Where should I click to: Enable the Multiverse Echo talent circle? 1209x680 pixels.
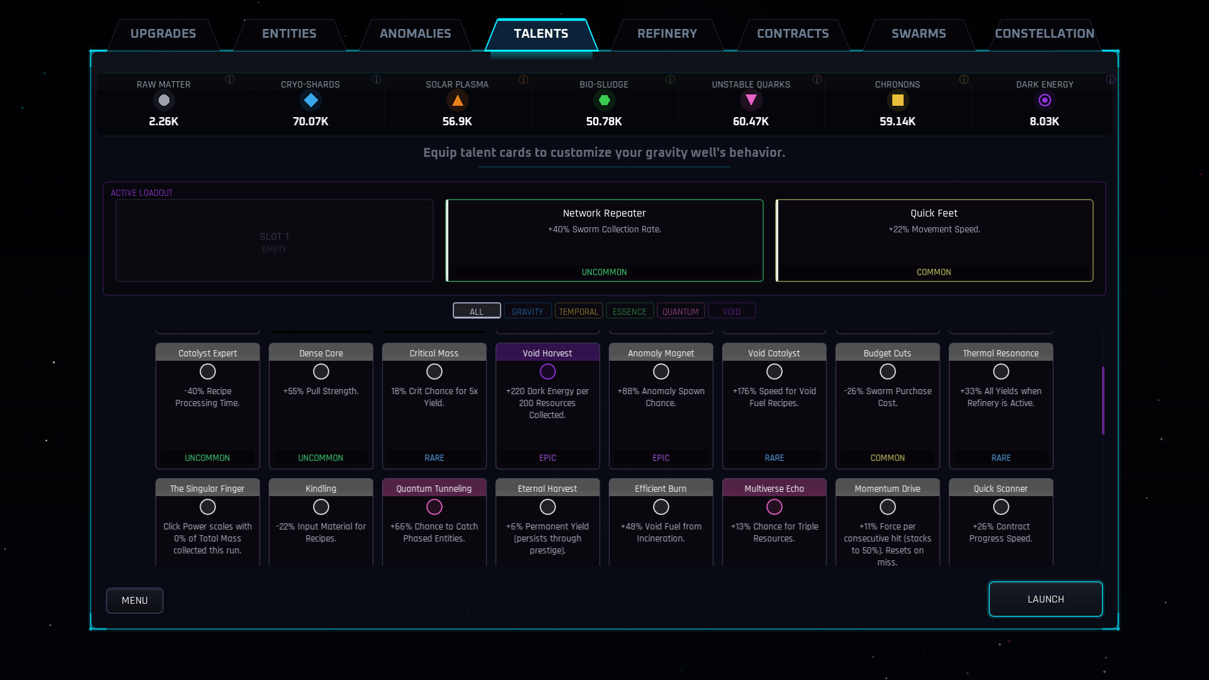point(774,507)
